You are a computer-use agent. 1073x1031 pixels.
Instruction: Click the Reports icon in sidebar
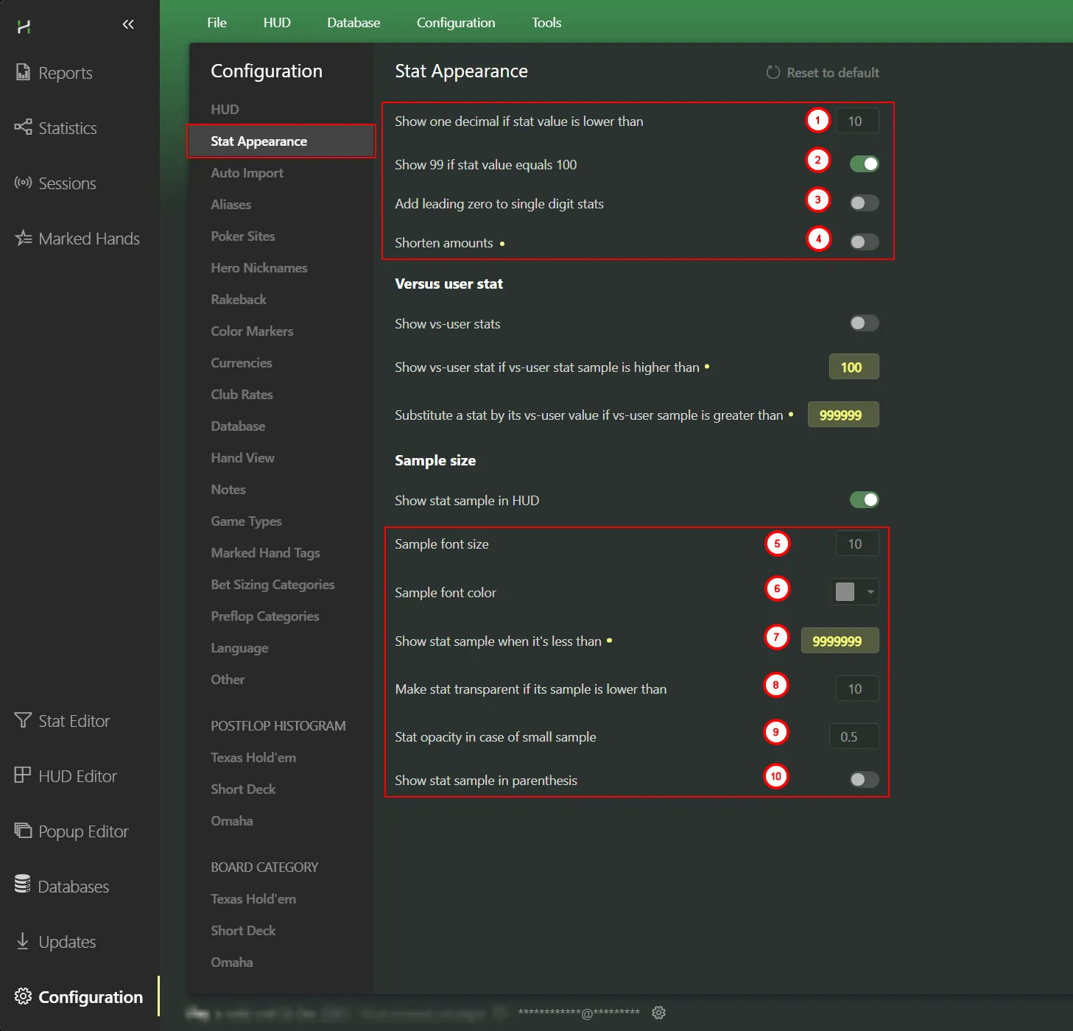coord(23,72)
